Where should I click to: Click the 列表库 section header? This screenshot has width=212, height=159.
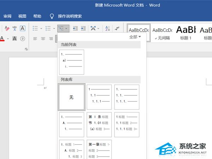99,79
